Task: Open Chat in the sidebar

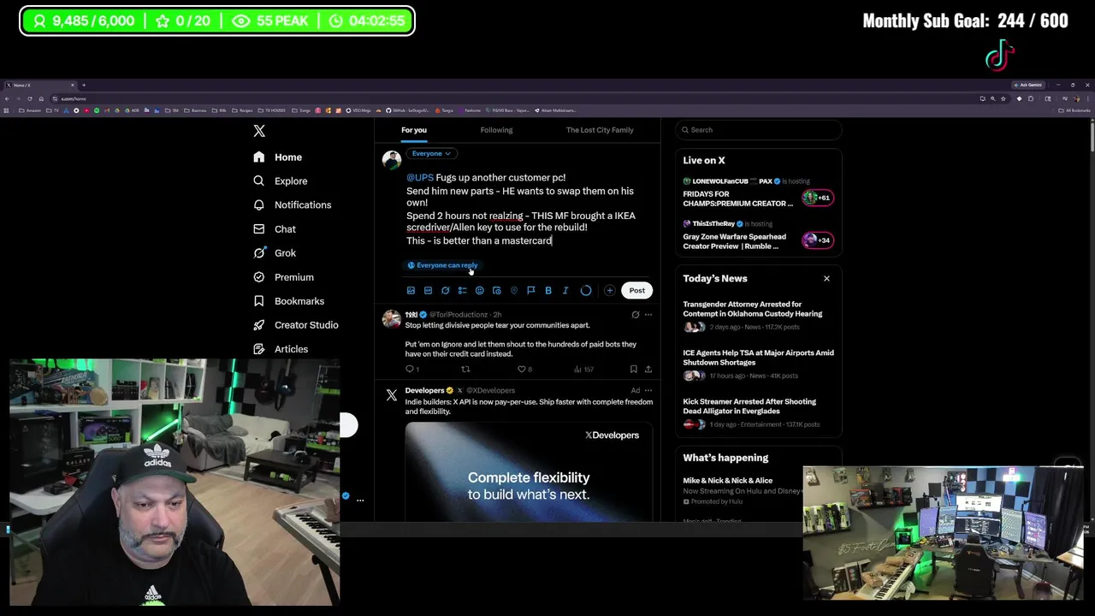Action: [275, 229]
